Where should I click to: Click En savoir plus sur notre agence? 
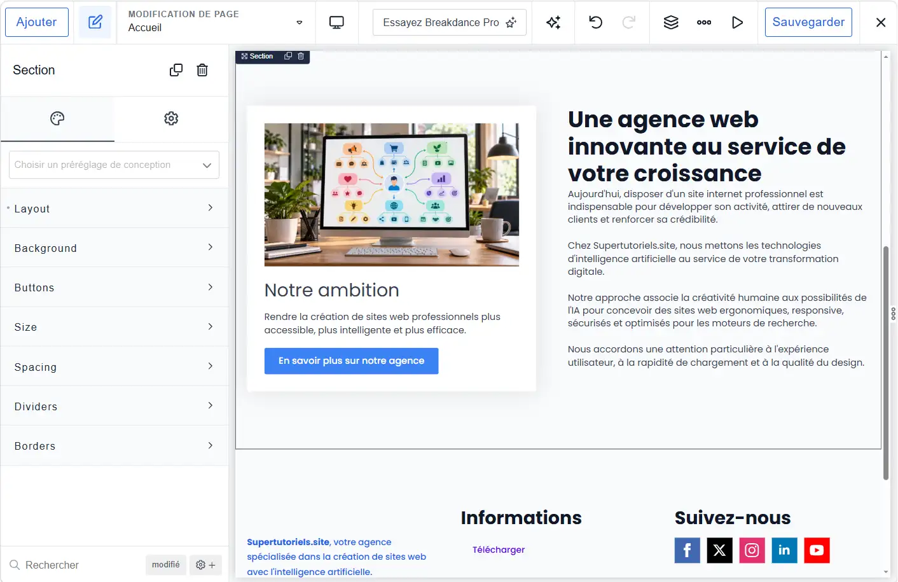pyautogui.click(x=351, y=361)
